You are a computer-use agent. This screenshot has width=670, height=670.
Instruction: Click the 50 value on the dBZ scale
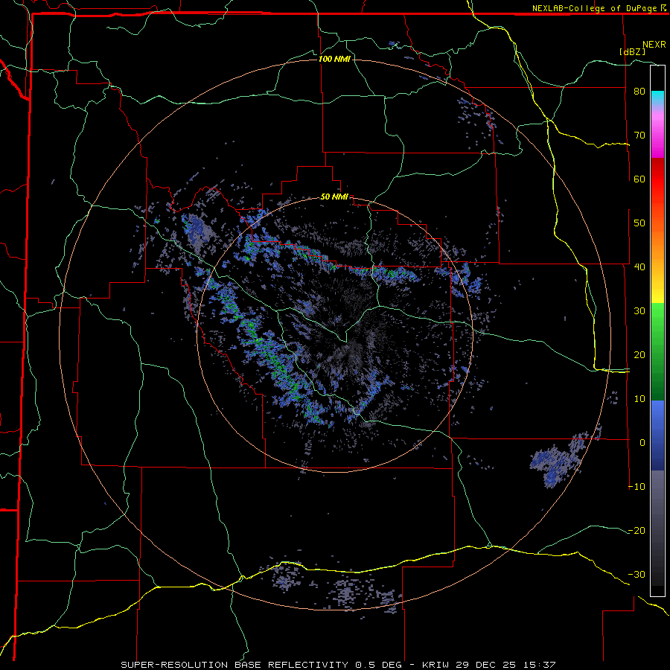(x=639, y=223)
